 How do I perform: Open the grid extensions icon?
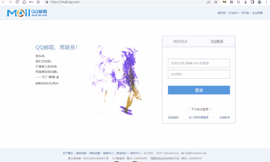[x=231, y=2]
